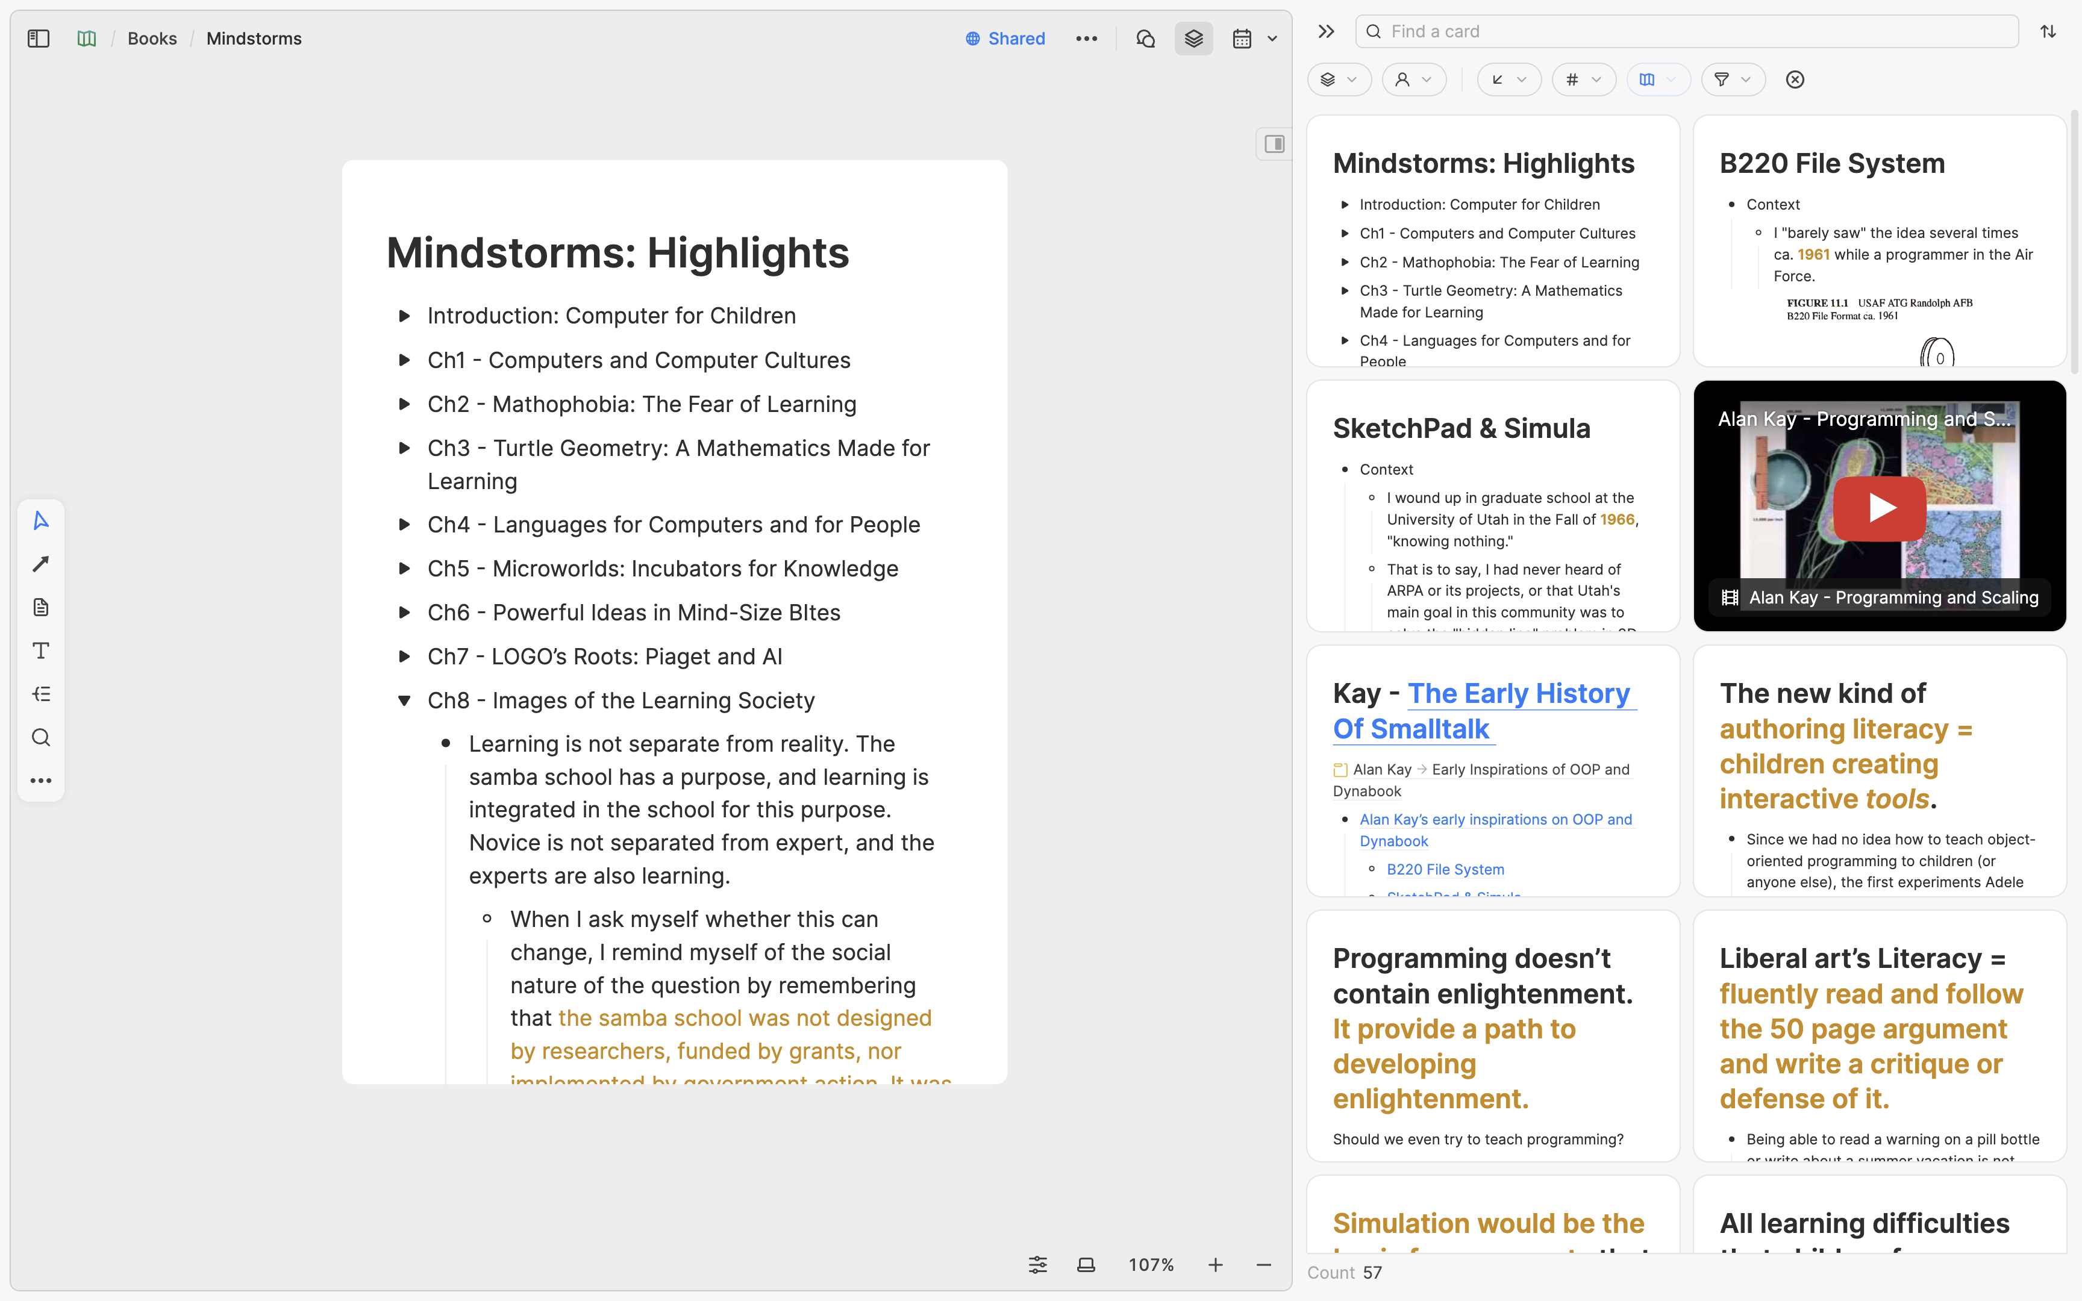Screen dimensions: 2082x1301
Task: Open the calendar icon
Action: (x=1242, y=39)
